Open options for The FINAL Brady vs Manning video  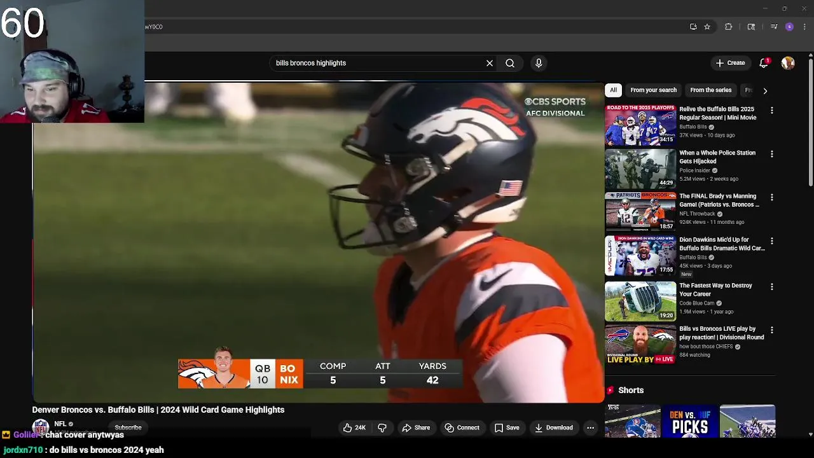(x=772, y=197)
